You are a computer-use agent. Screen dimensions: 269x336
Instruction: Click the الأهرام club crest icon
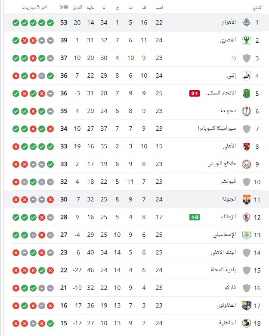247,22
